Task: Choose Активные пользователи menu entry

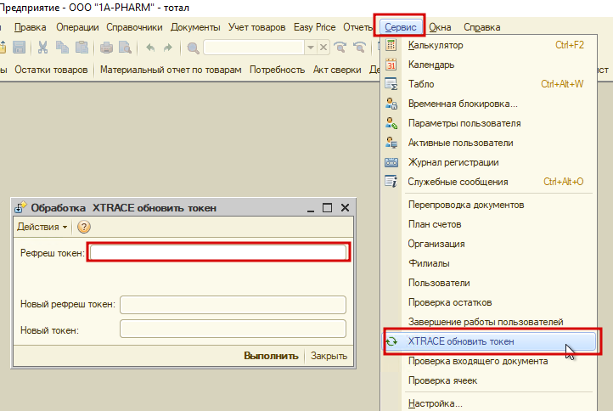Action: (489, 143)
